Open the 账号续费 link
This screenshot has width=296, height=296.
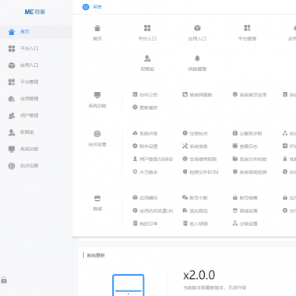tap(245, 198)
